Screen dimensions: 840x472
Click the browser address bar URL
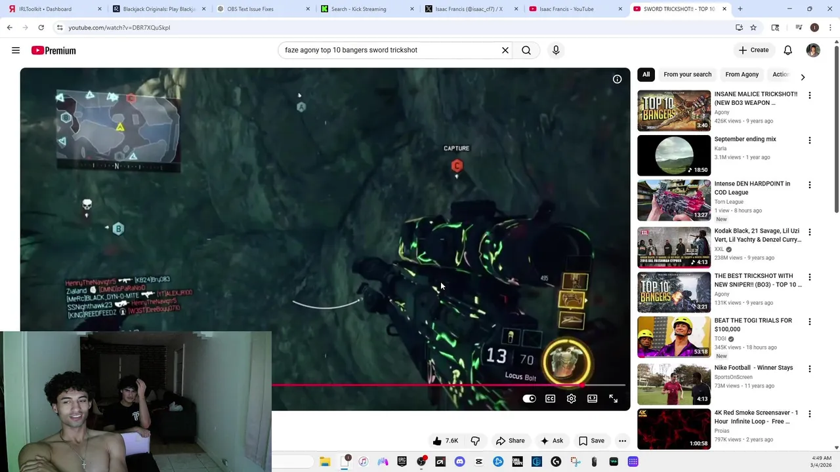119,28
